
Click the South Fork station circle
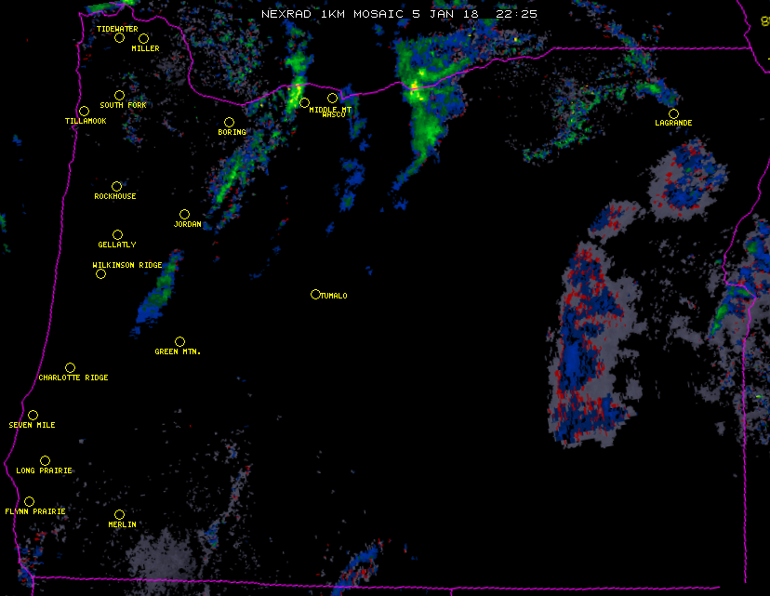[119, 95]
